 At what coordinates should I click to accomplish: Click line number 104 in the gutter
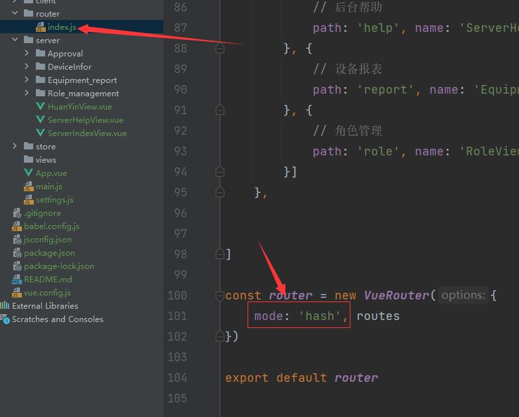(177, 378)
